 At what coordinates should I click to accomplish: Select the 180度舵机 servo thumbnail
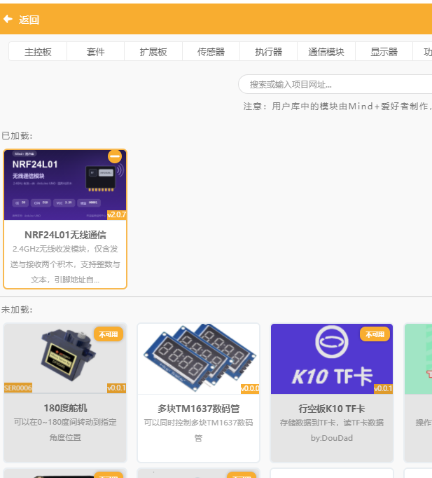click(x=65, y=359)
